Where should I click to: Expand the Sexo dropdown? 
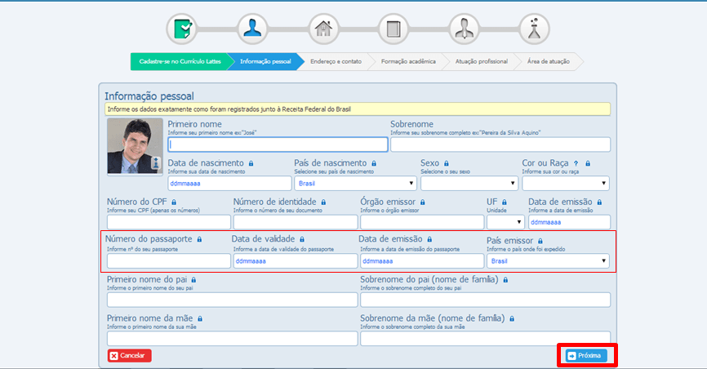point(469,184)
